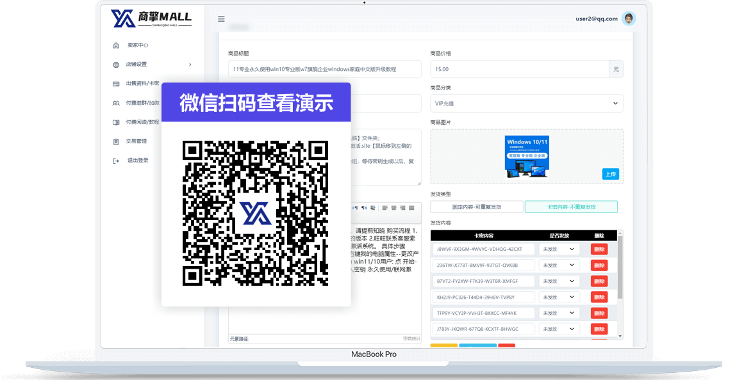Click the blue 上传 upload button

click(610, 175)
